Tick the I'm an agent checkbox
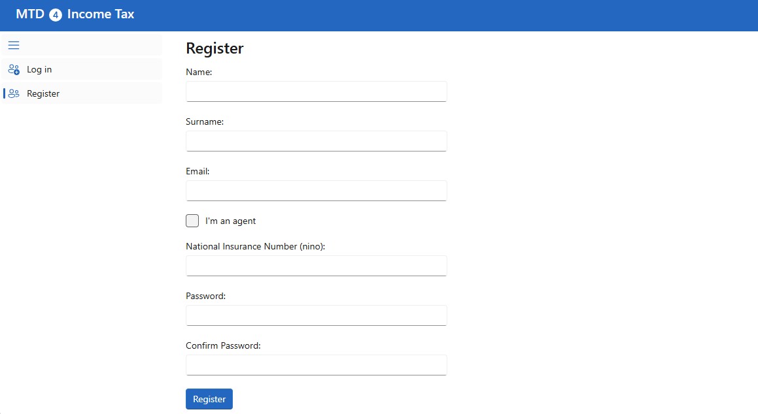This screenshot has width=758, height=414. pos(192,221)
